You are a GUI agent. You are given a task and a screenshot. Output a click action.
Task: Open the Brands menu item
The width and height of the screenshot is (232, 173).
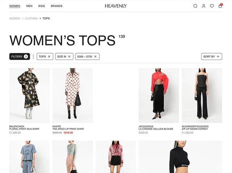click(57, 6)
